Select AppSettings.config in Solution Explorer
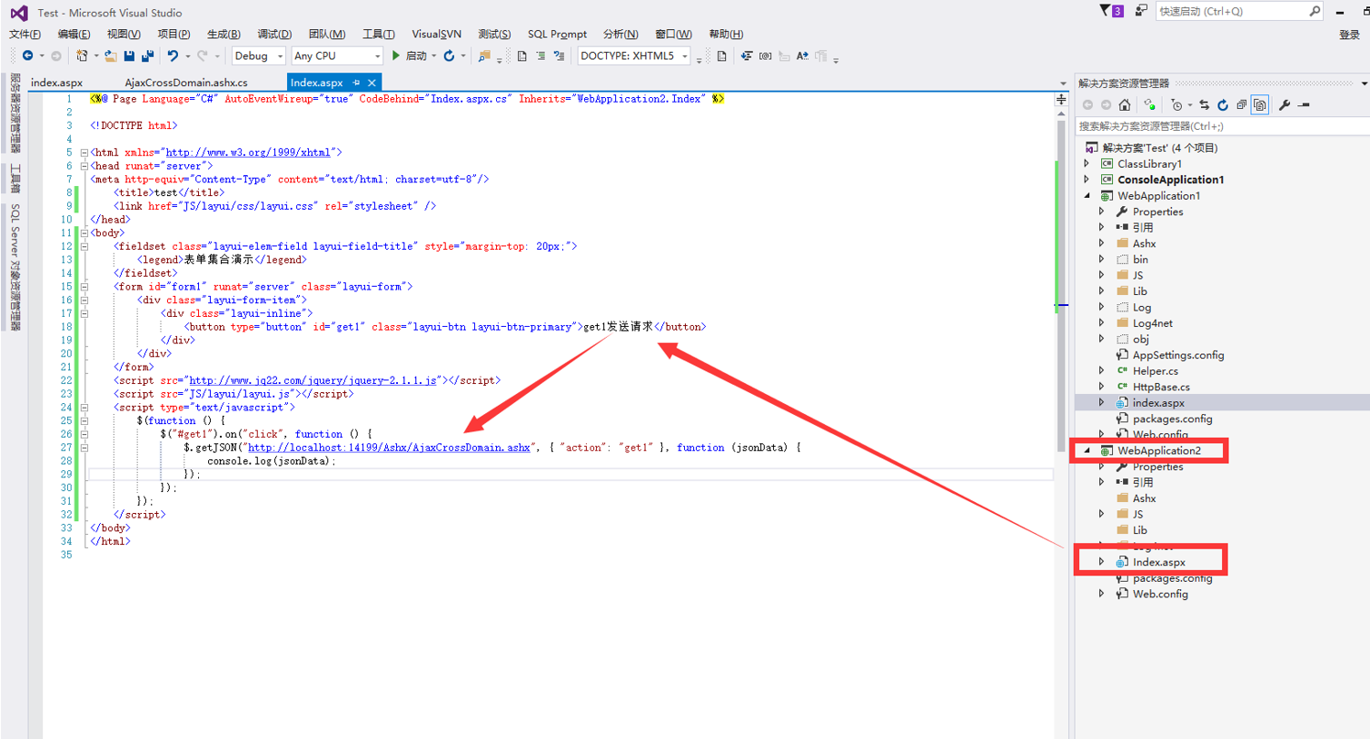1370x739 pixels. 1178,355
